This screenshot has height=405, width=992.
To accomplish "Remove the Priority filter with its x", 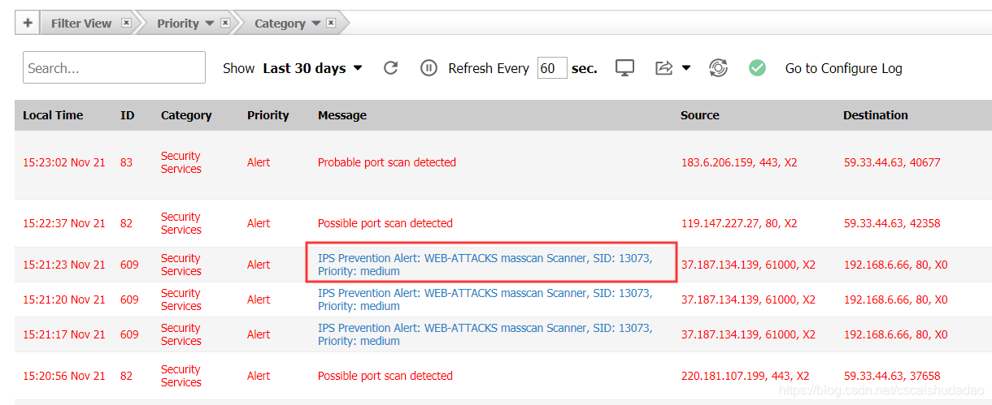I will point(225,23).
